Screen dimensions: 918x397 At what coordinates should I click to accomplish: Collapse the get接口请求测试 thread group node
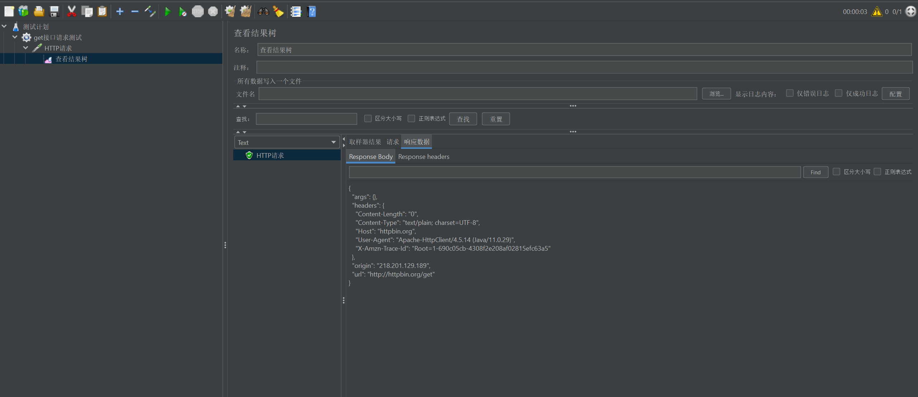[15, 37]
